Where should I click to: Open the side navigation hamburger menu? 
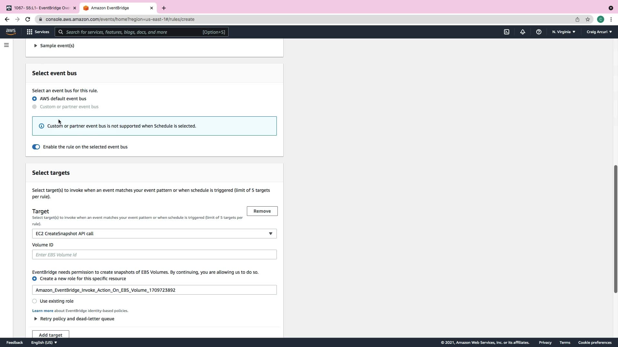[6, 45]
